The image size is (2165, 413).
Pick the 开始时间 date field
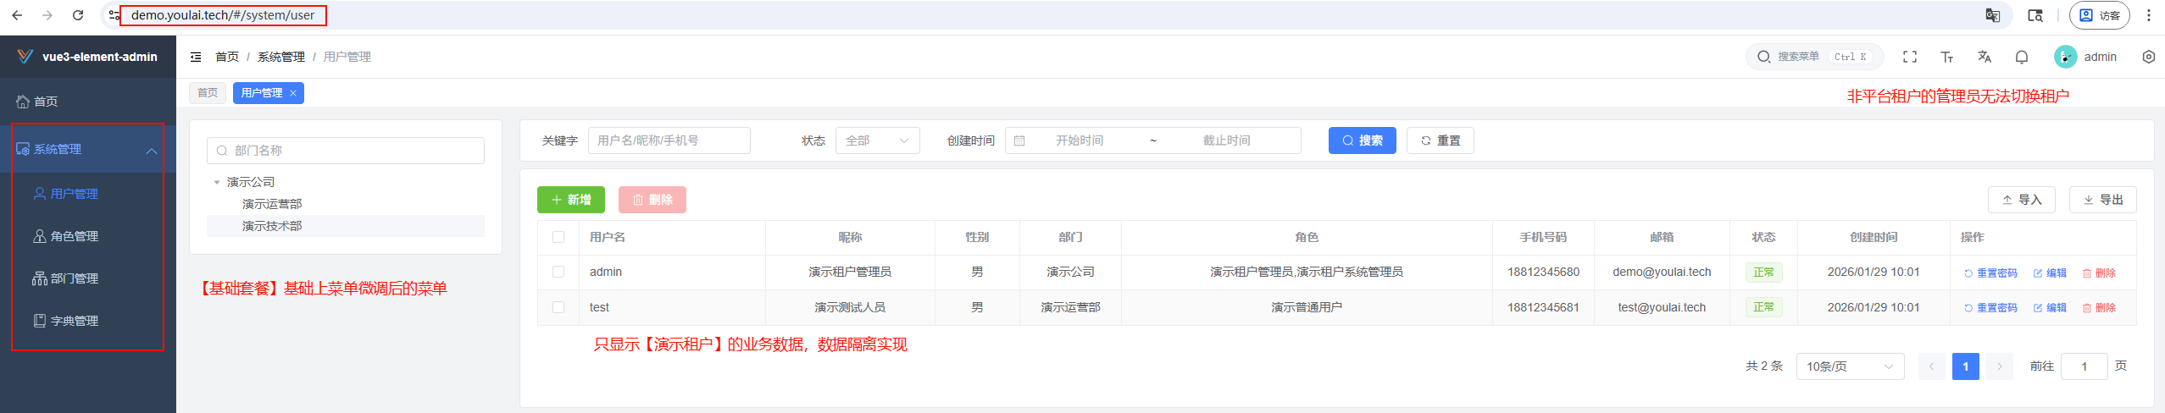(1080, 140)
